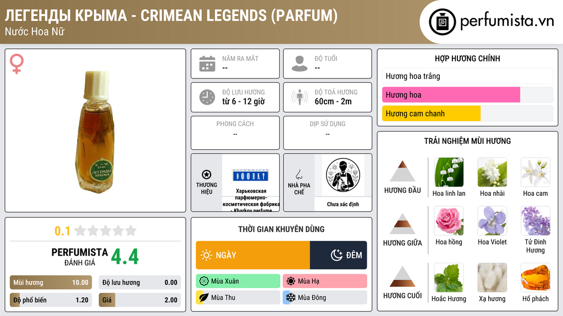Click the moon icon in the Đêm bar
The width and height of the screenshot is (563, 316).
point(336,255)
